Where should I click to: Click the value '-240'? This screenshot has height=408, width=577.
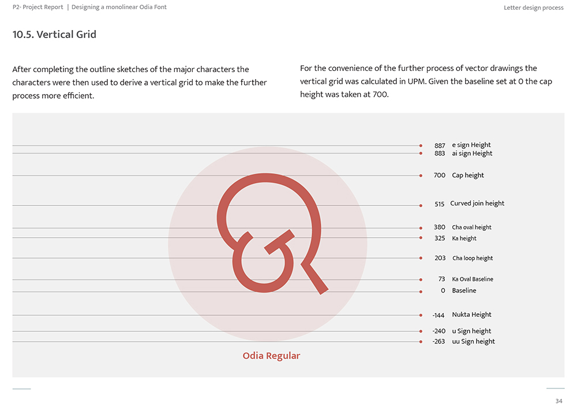pos(439,331)
